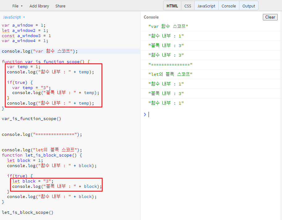Select the console line "함수 내부 : 3"

166,55
